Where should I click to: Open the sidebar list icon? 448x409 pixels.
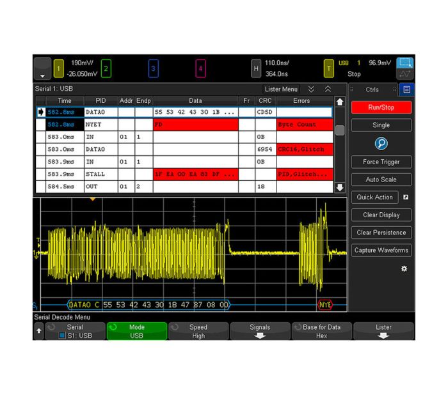tap(406, 89)
